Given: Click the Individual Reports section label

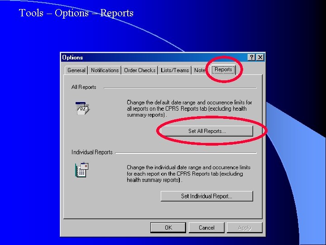Looking at the screenshot, I should (x=92, y=152).
